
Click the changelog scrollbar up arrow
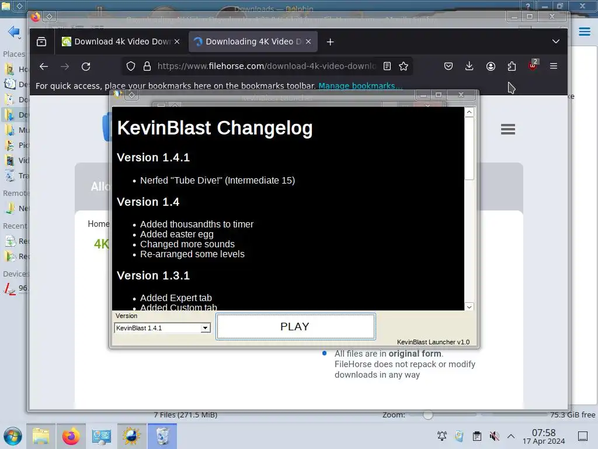point(469,112)
